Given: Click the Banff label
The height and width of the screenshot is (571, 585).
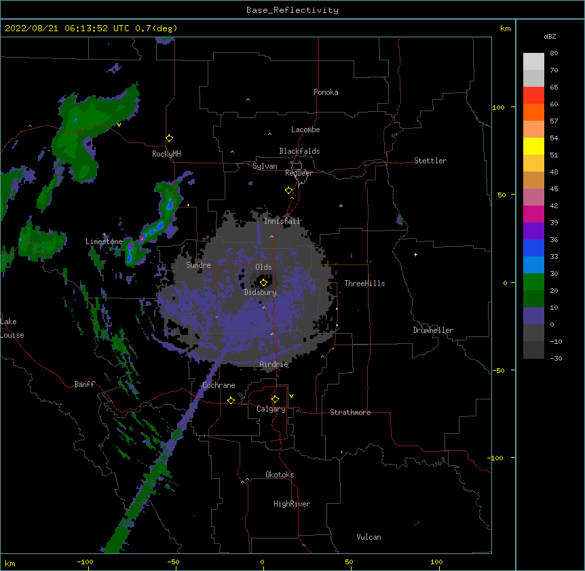Looking at the screenshot, I should [x=84, y=385].
